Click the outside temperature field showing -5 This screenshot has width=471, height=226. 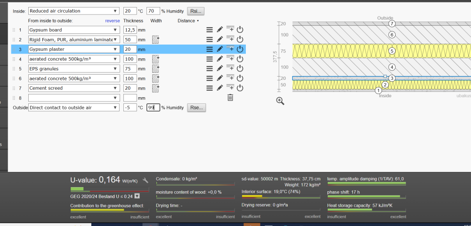pos(130,108)
